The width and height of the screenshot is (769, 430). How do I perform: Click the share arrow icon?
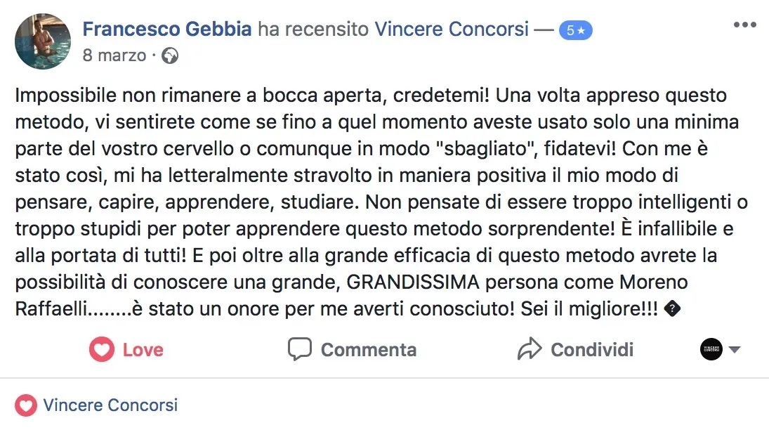click(x=530, y=349)
